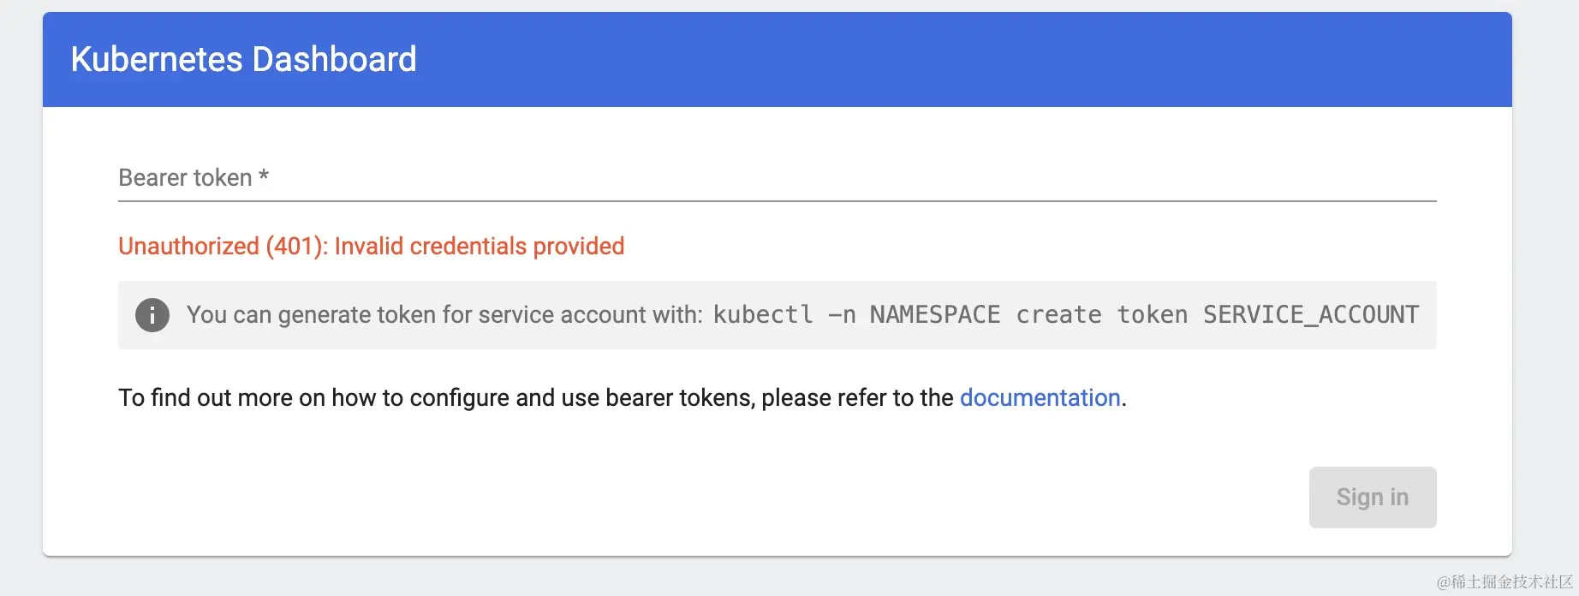This screenshot has width=1579, height=596.
Task: Click the info icon beside the token hint
Action: 152,315
